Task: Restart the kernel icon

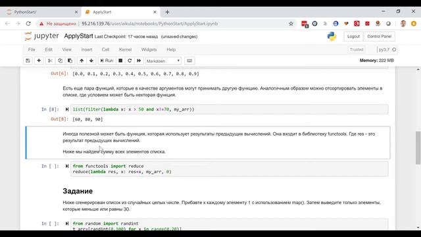Action: (x=130, y=61)
